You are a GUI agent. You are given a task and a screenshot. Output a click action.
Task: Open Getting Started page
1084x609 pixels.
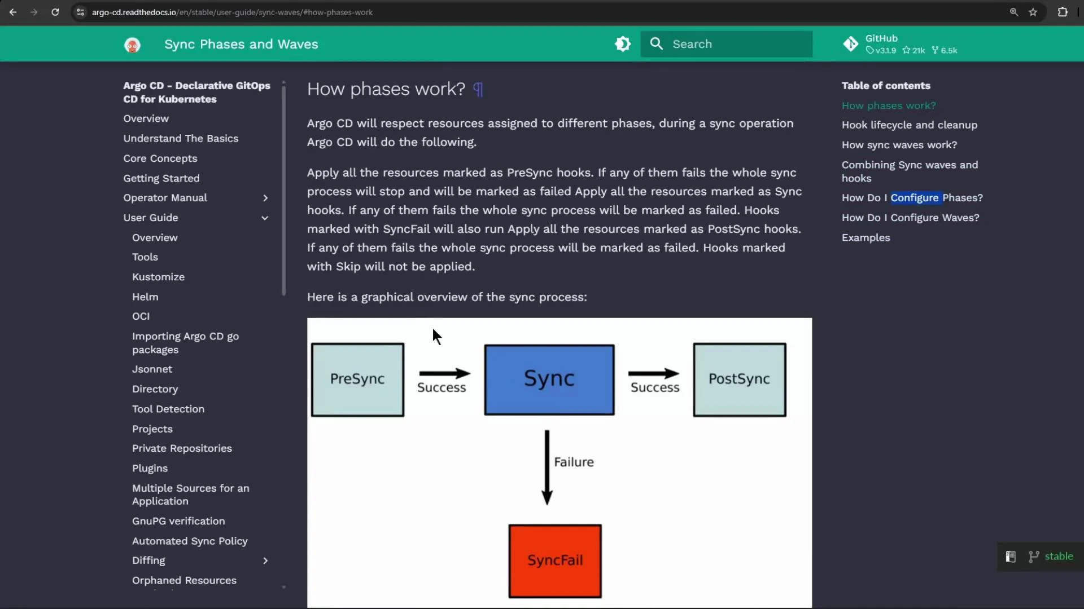[161, 178]
